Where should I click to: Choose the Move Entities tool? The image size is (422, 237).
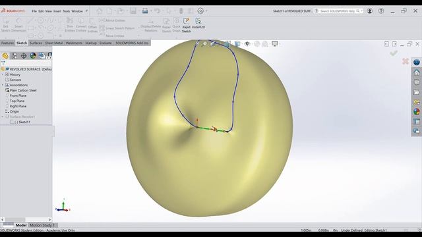coord(112,36)
